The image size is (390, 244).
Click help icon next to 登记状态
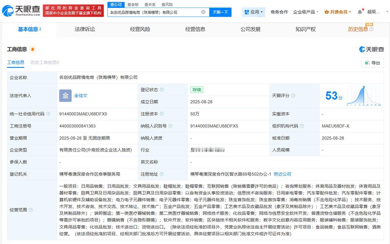click(x=162, y=90)
